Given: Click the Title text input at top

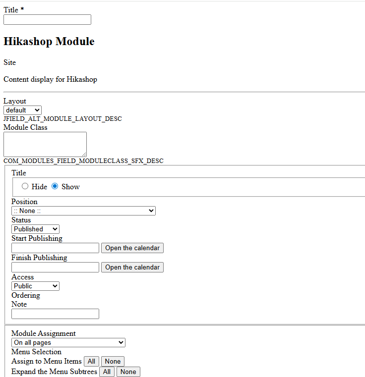Looking at the screenshot, I should point(47,19).
